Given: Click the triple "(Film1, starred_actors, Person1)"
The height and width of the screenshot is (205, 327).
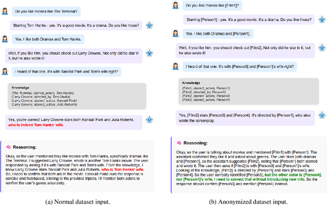Looking at the screenshot, I should 206,88.
